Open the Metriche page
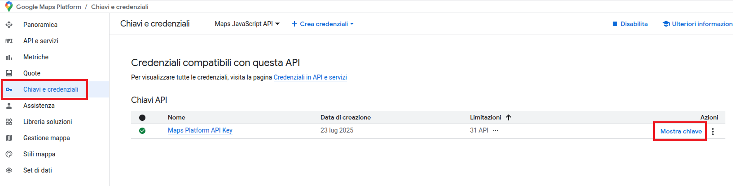 pyautogui.click(x=36, y=57)
